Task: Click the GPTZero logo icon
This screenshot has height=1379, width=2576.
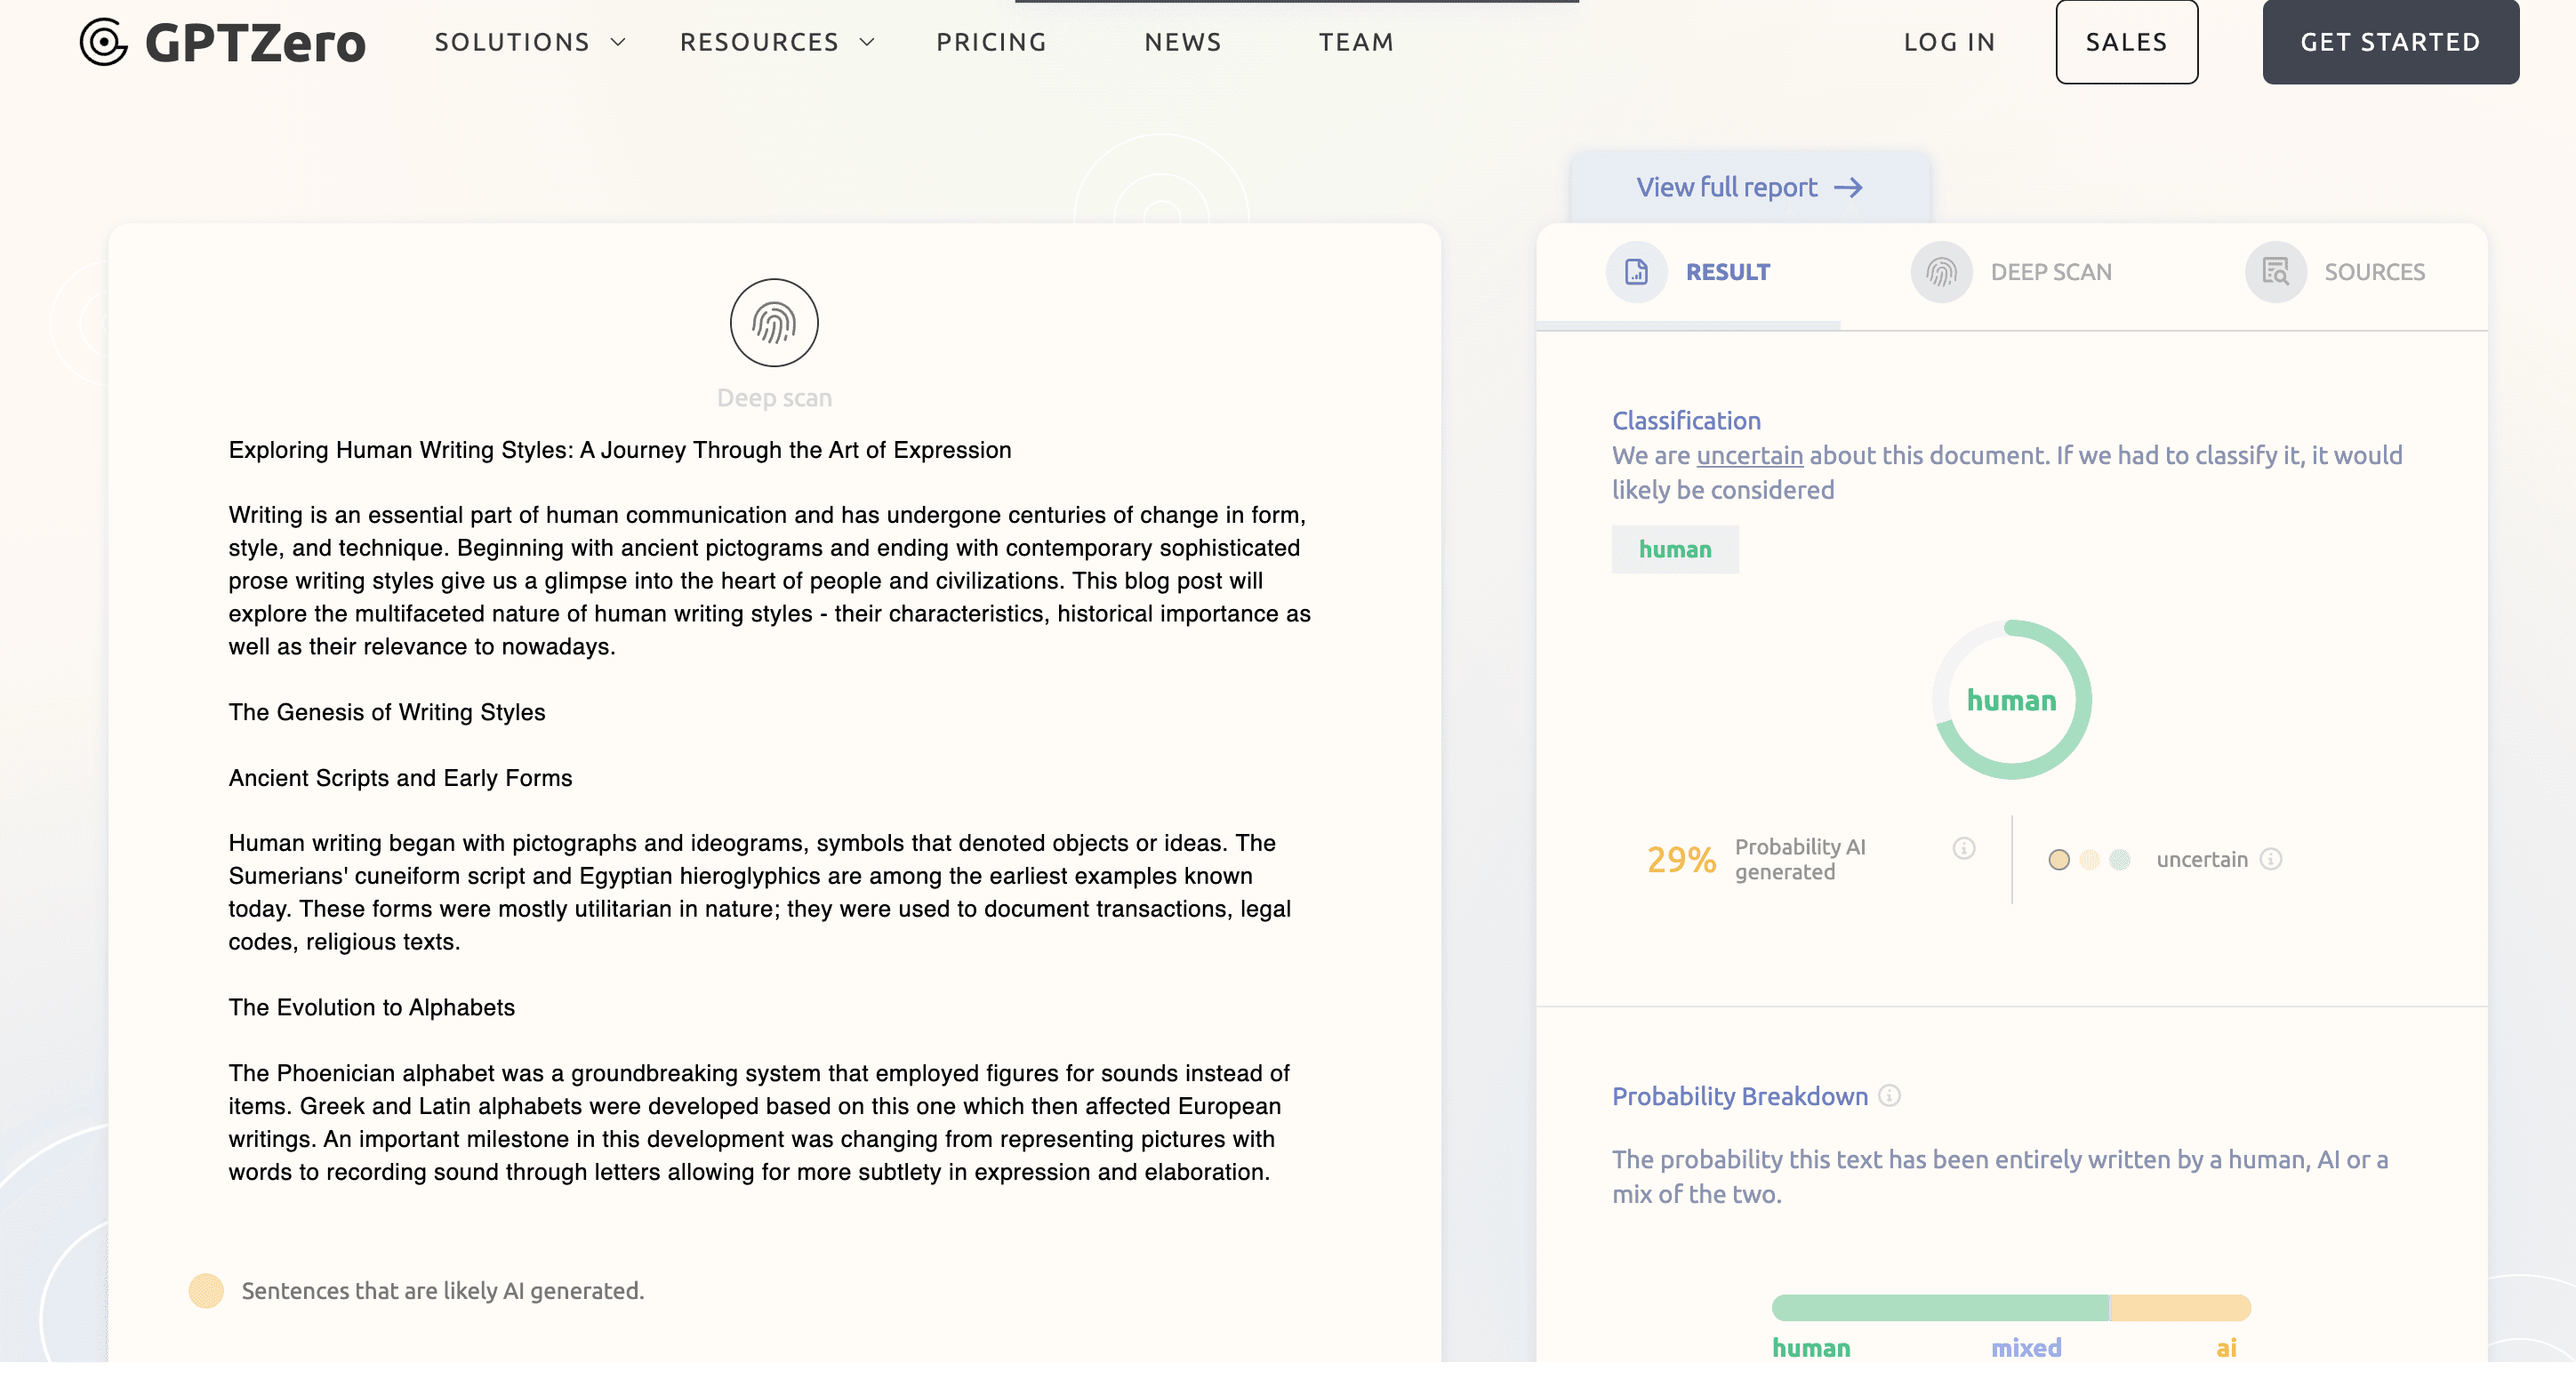Action: coord(103,42)
